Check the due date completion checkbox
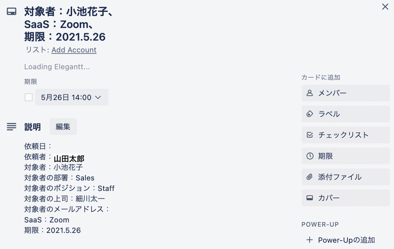The image size is (394, 249). point(28,97)
